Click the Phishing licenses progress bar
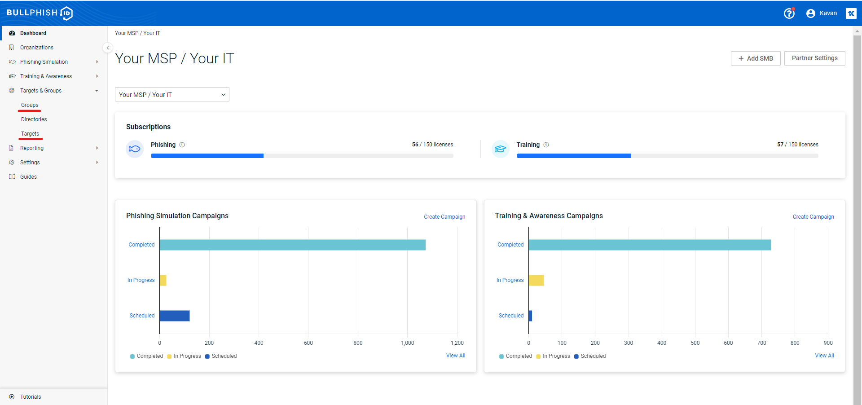 pos(302,156)
